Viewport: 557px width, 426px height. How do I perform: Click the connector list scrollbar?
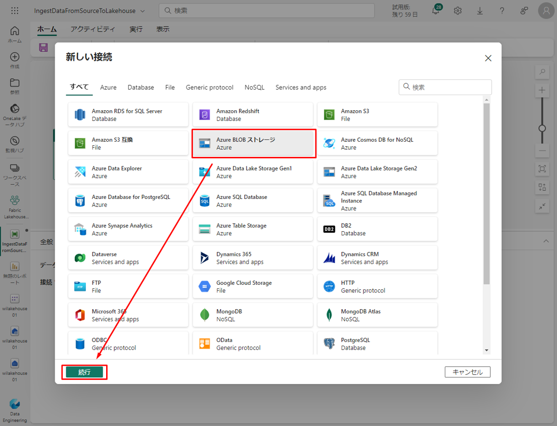(486, 194)
